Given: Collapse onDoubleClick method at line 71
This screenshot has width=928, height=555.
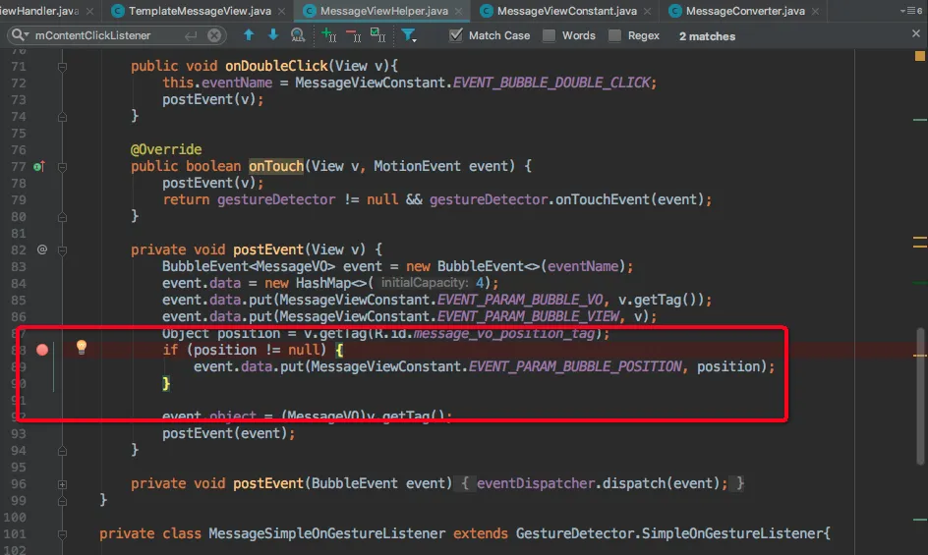Looking at the screenshot, I should 62,67.
